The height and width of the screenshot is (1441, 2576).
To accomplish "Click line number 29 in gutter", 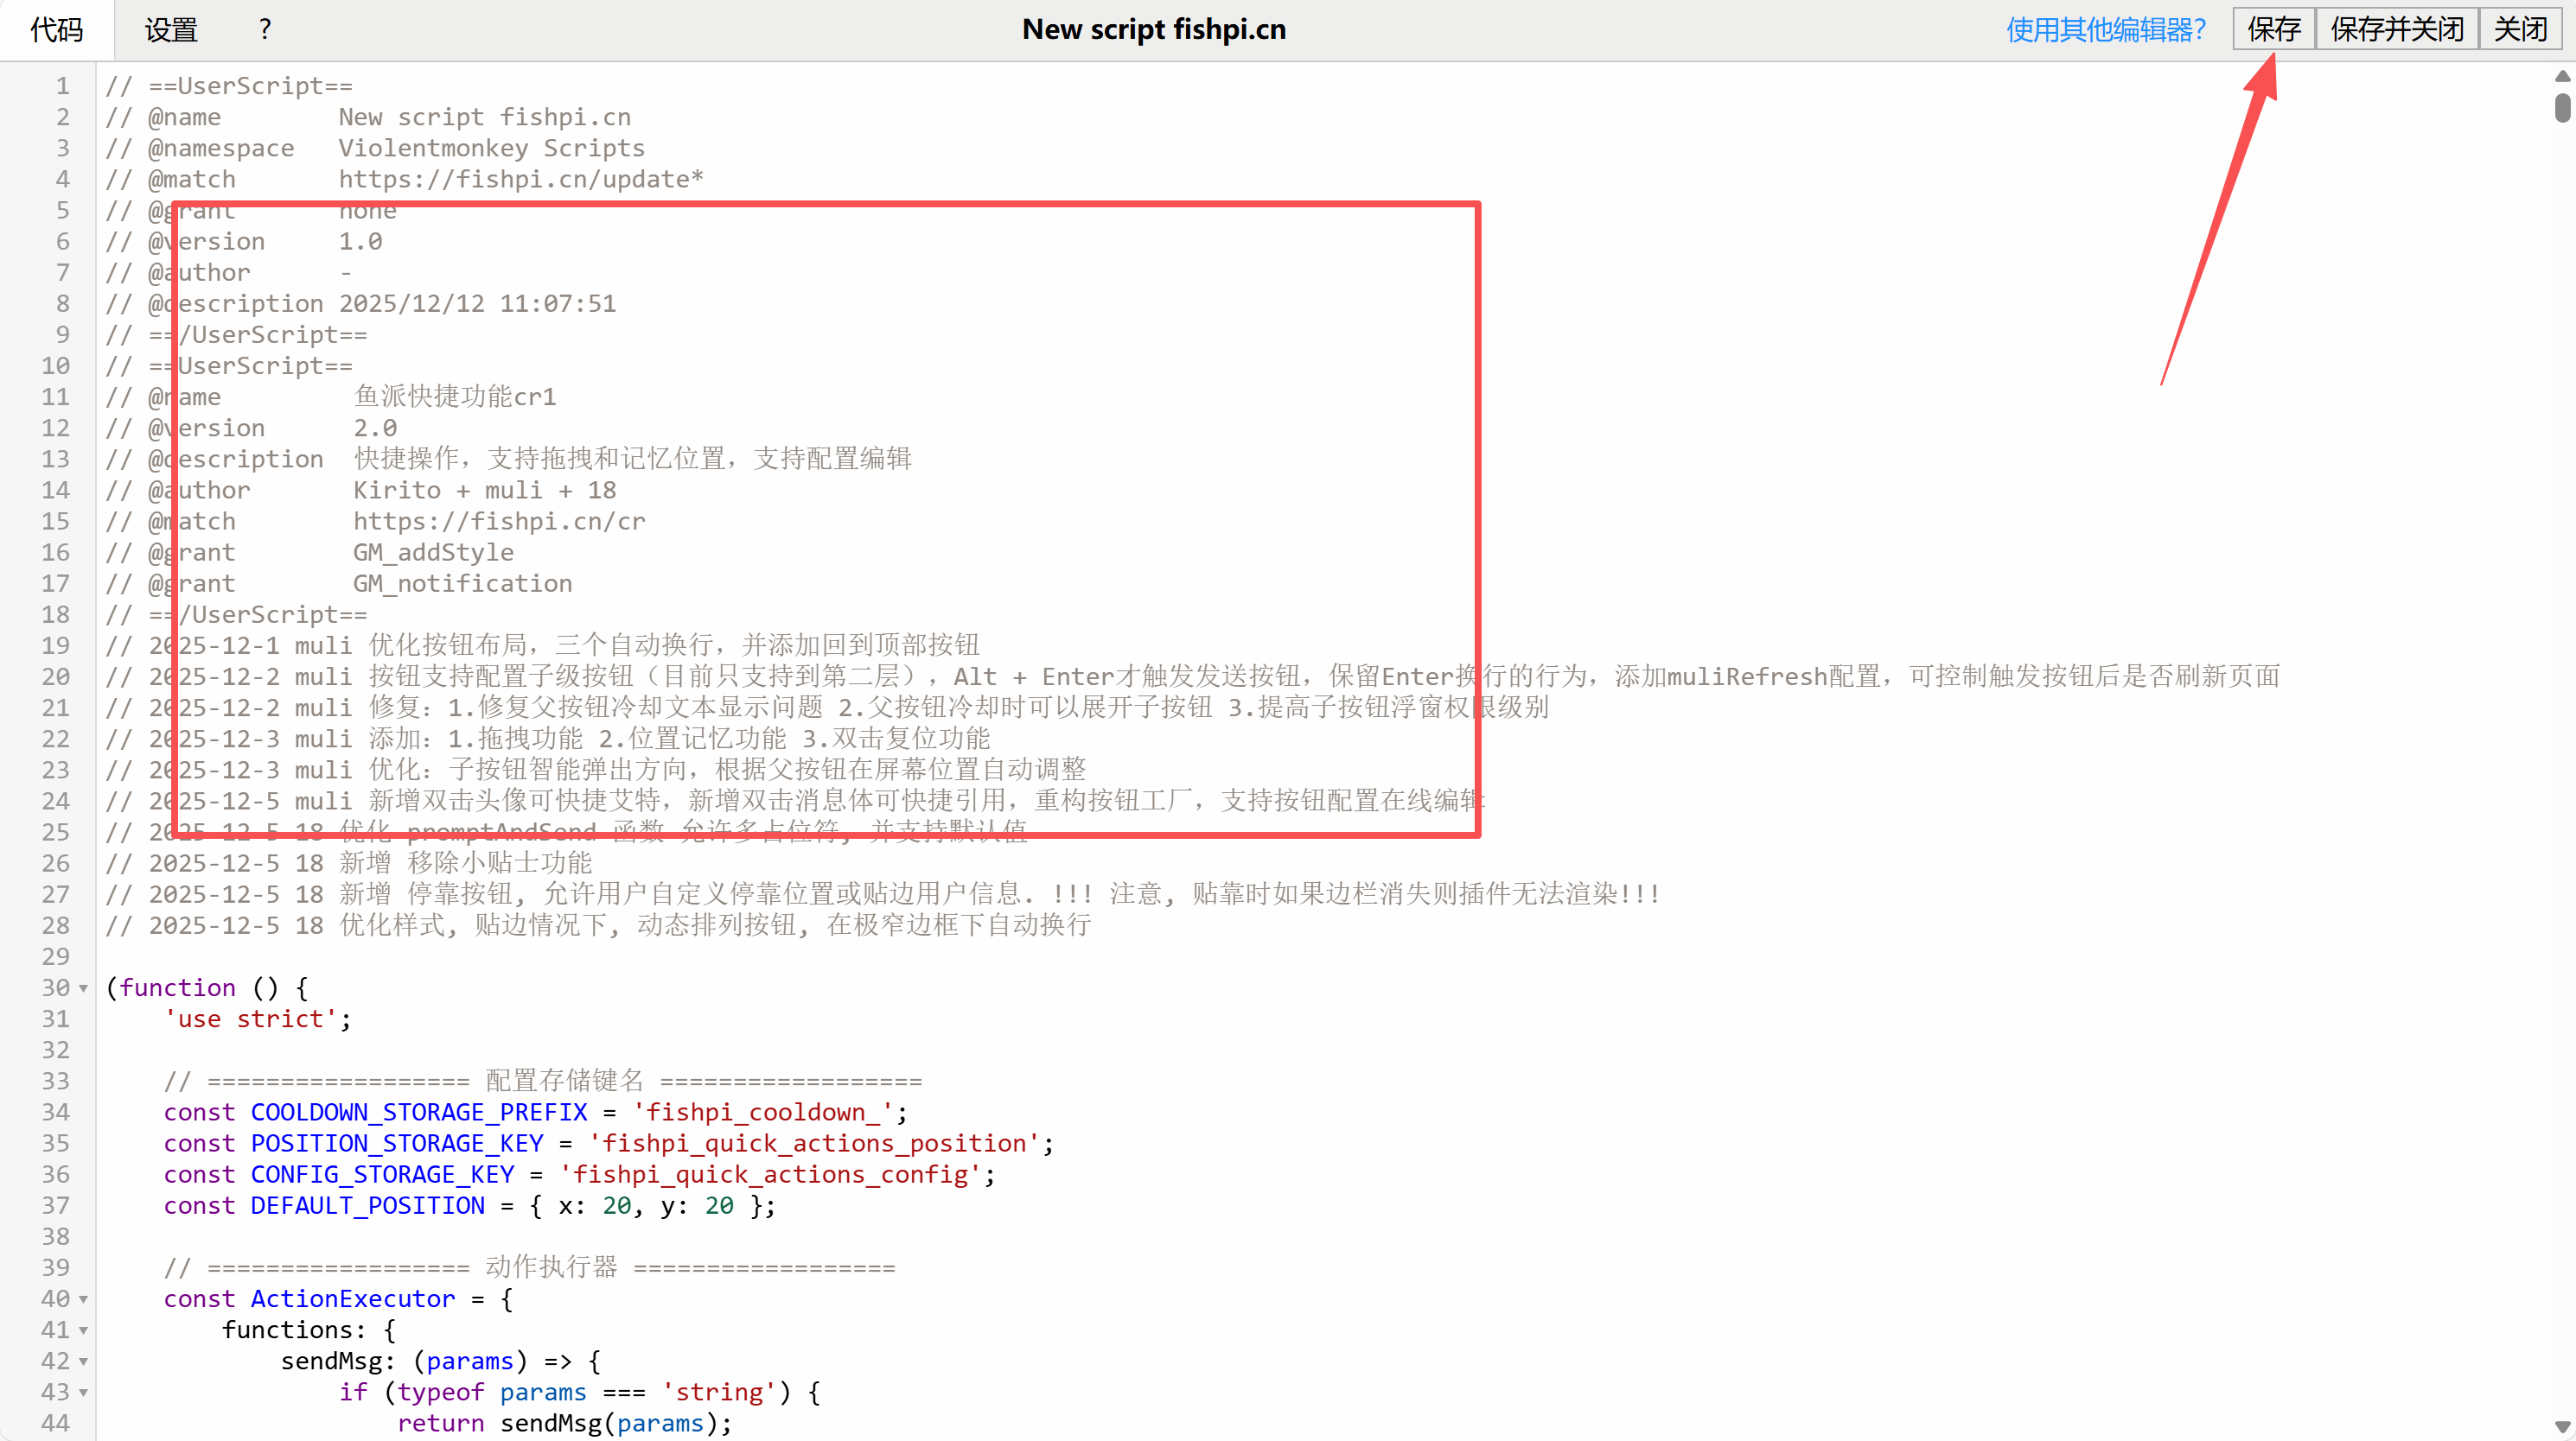I will 56,956.
